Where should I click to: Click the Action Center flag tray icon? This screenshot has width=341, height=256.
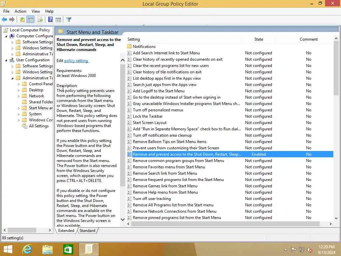point(293,249)
